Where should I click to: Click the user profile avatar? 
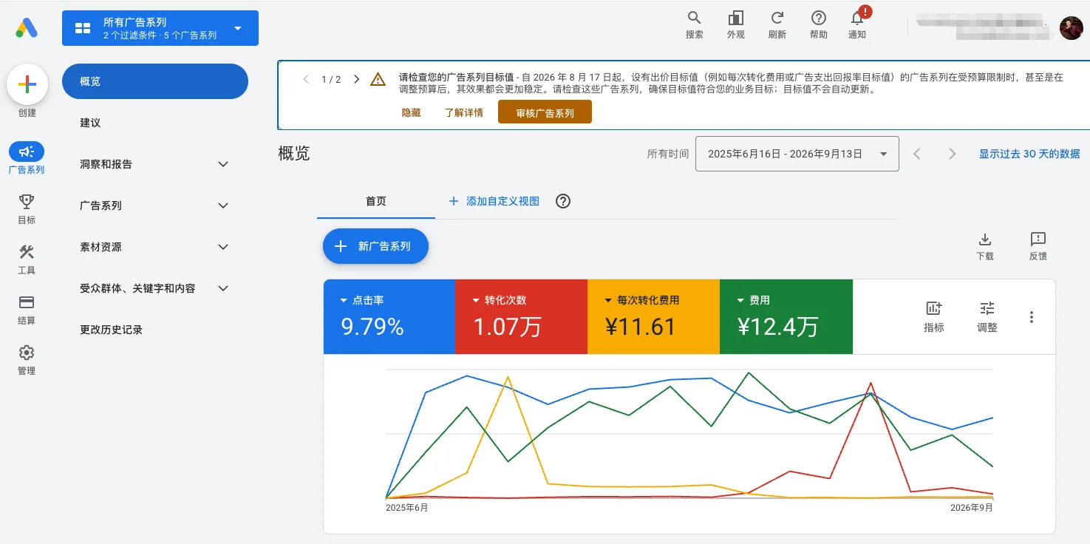point(1071,28)
